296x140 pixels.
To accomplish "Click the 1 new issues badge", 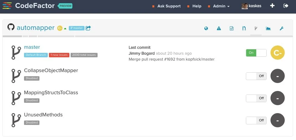I will pos(59,55).
